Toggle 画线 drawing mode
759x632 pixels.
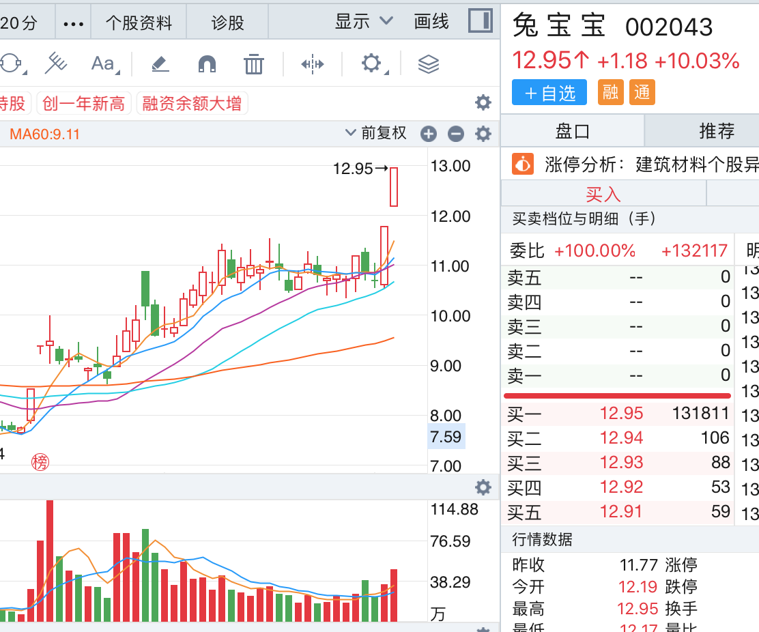(431, 22)
